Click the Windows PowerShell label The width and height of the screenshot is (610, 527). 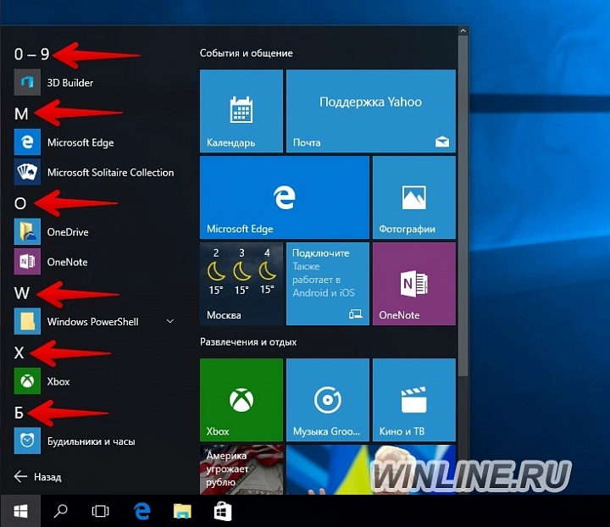92,322
